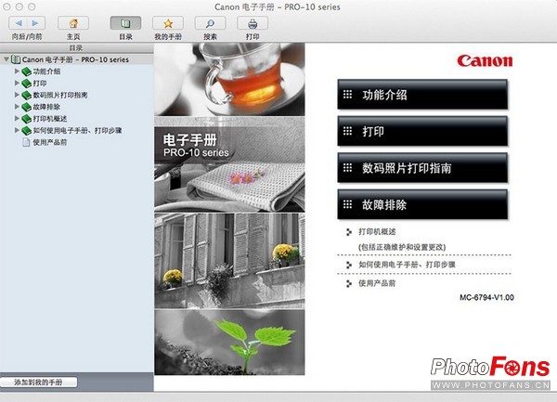
Task: Click the back arrow navigation button
Action: click(x=18, y=22)
